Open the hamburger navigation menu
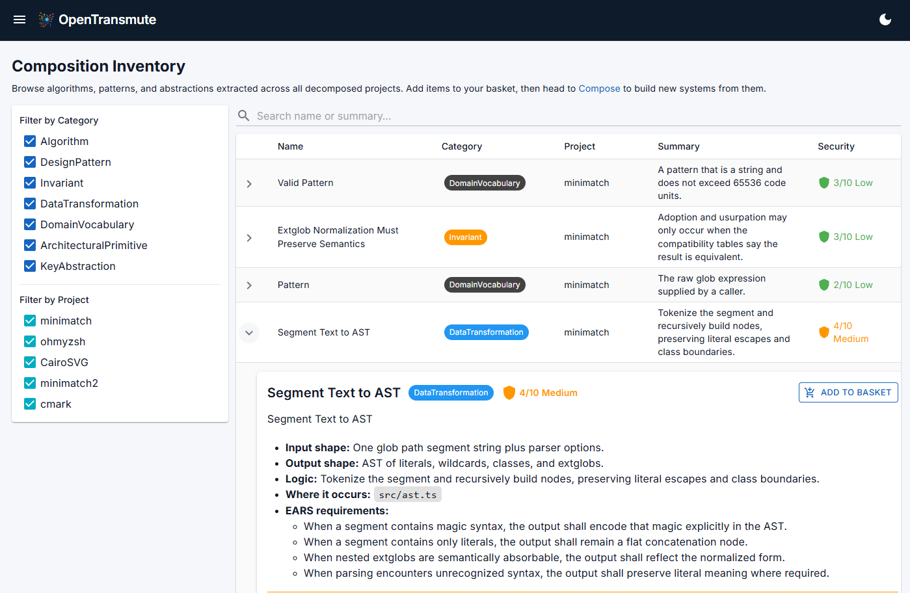 point(19,20)
